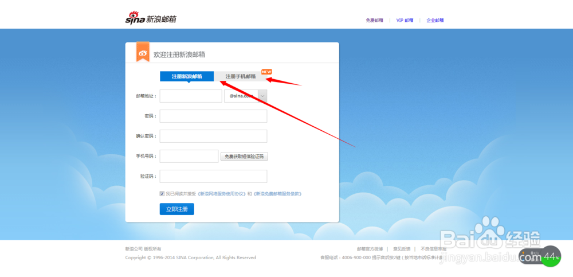573x277 pixels.
Task: Open the 企业邮箱 link
Action: 435,21
